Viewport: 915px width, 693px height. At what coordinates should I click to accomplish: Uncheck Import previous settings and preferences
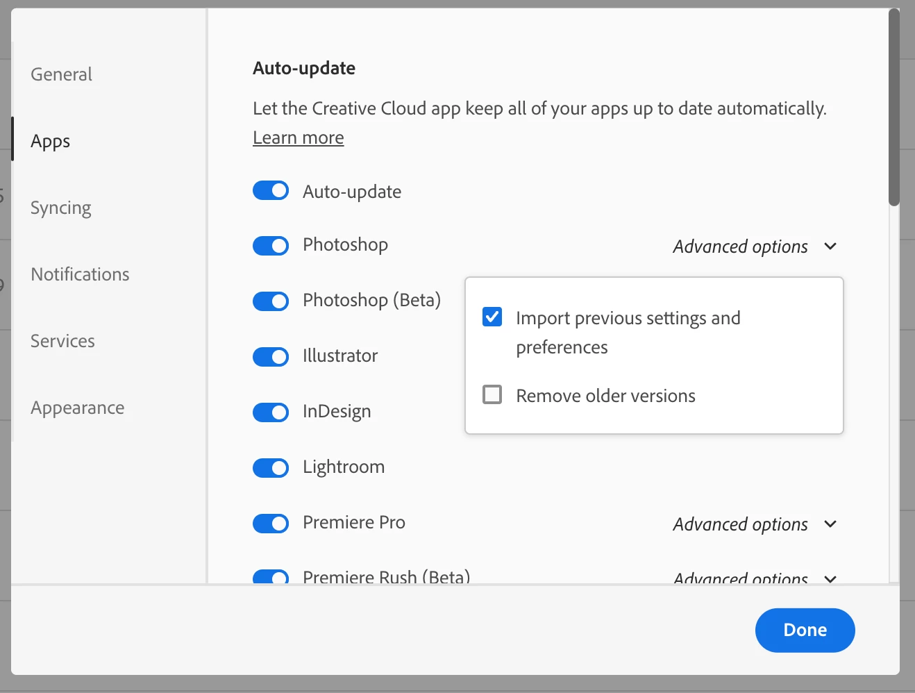(x=492, y=317)
